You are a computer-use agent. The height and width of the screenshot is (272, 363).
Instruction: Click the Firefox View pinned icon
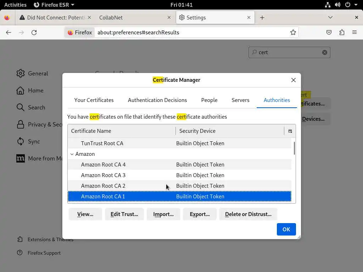pyautogui.click(x=7, y=18)
